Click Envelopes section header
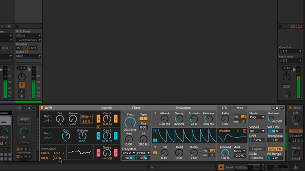Screen dimensions: 305x171 183,108
